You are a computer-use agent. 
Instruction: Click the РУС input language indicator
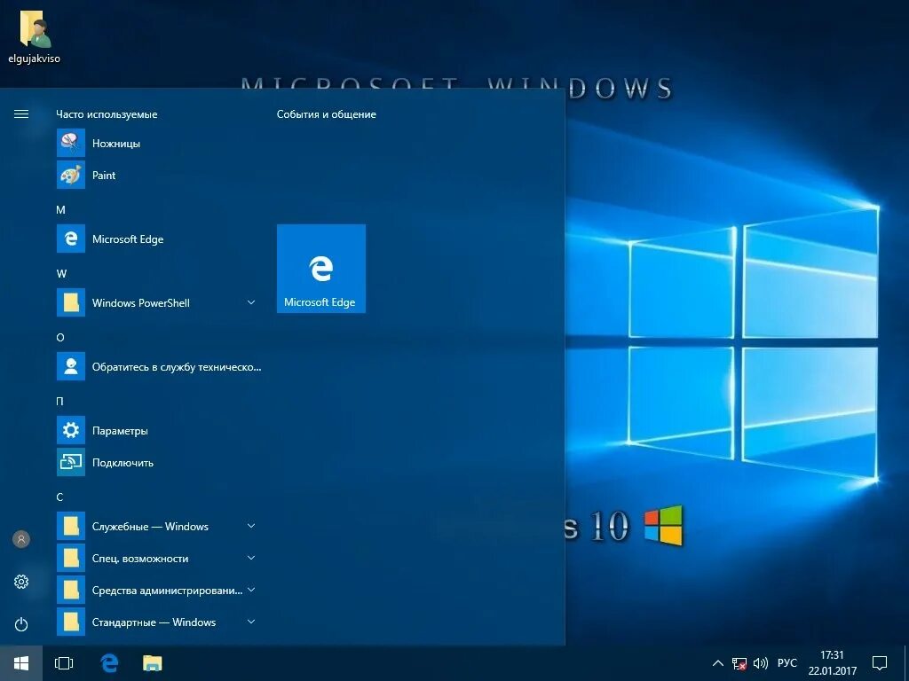click(786, 663)
